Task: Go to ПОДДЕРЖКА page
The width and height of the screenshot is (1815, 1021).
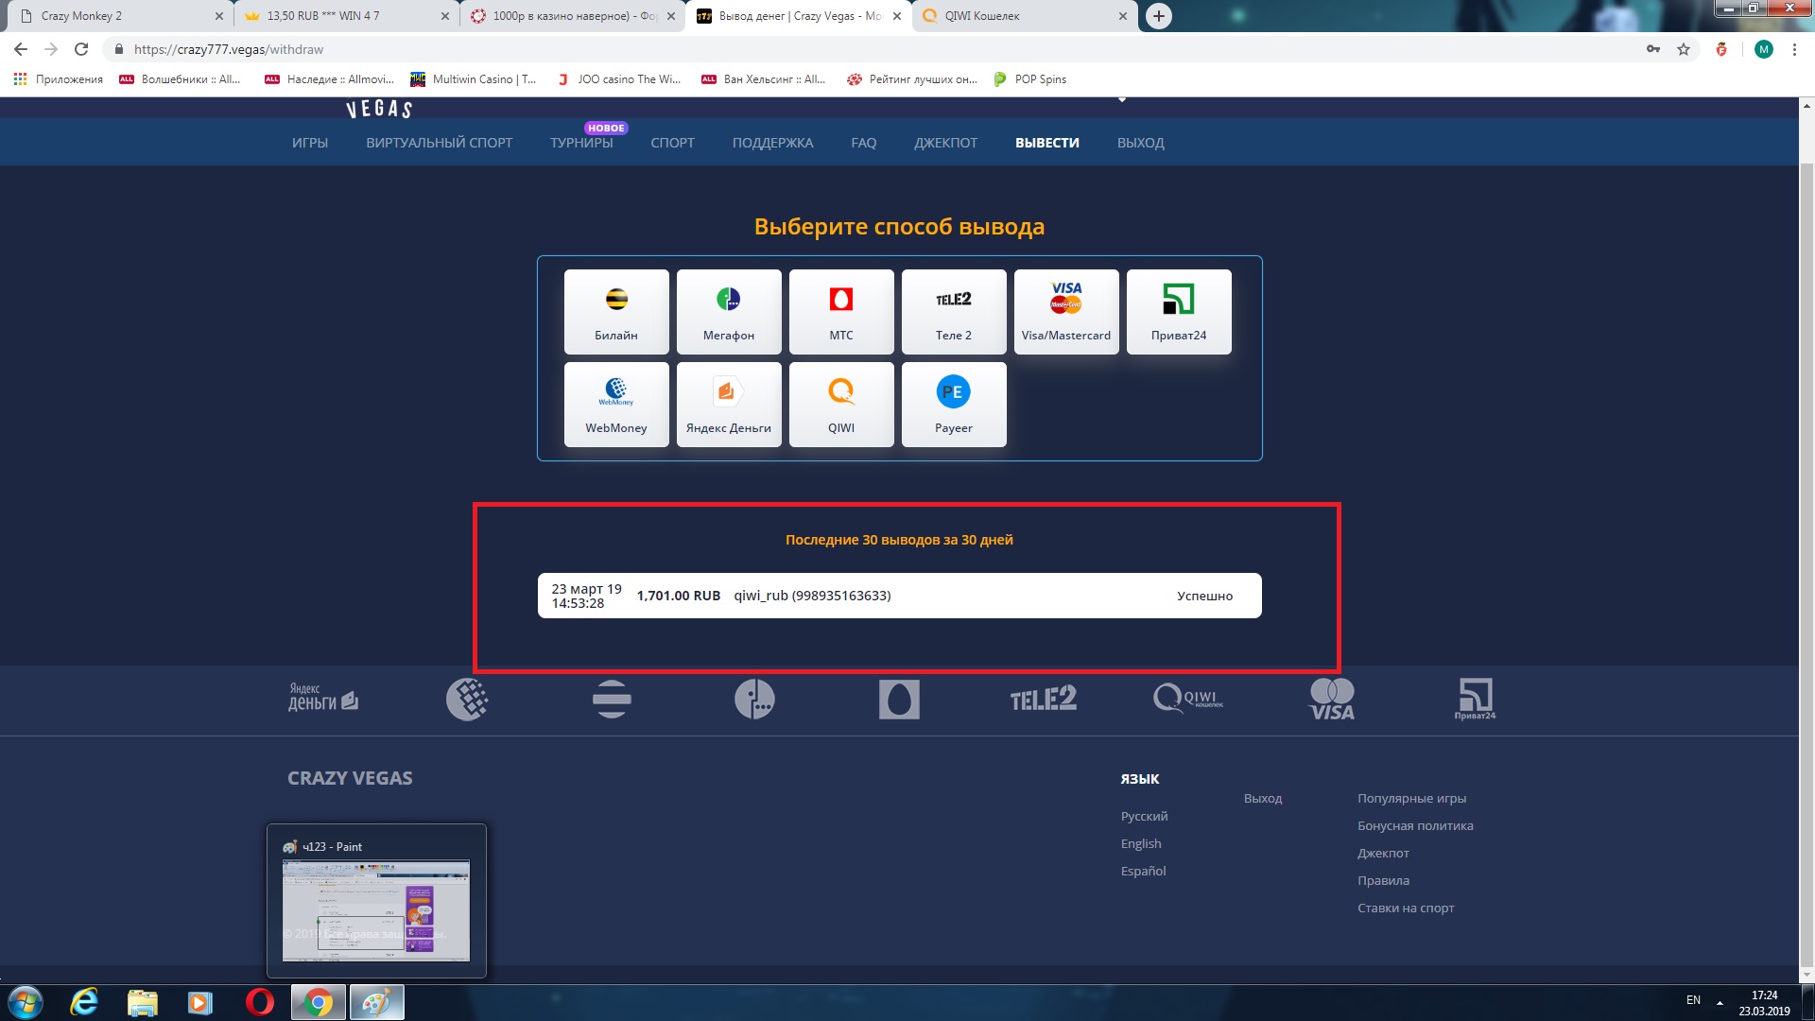Action: tap(772, 143)
